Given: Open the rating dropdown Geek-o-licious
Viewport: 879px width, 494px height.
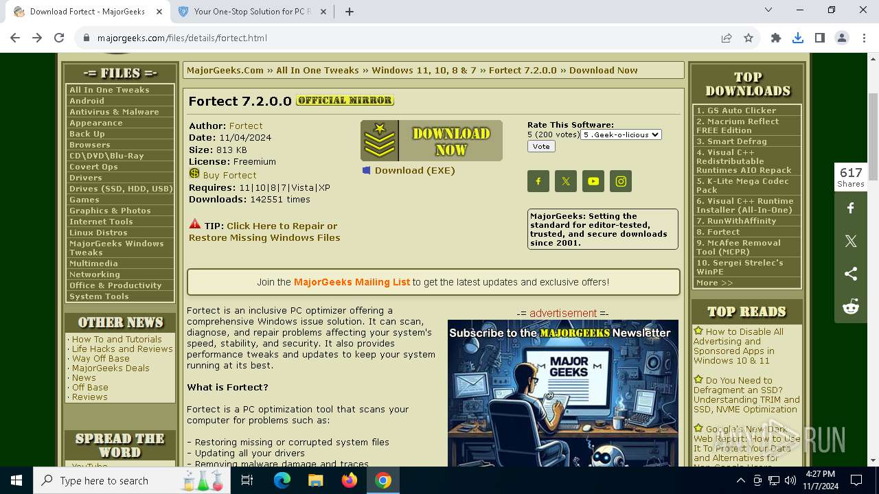Looking at the screenshot, I should coord(621,134).
